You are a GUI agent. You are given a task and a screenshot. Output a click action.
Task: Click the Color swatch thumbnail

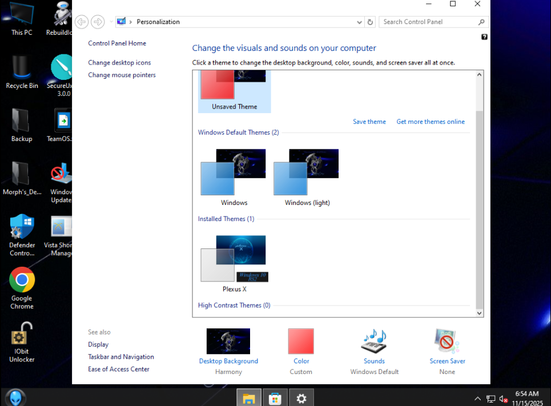pos(301,341)
